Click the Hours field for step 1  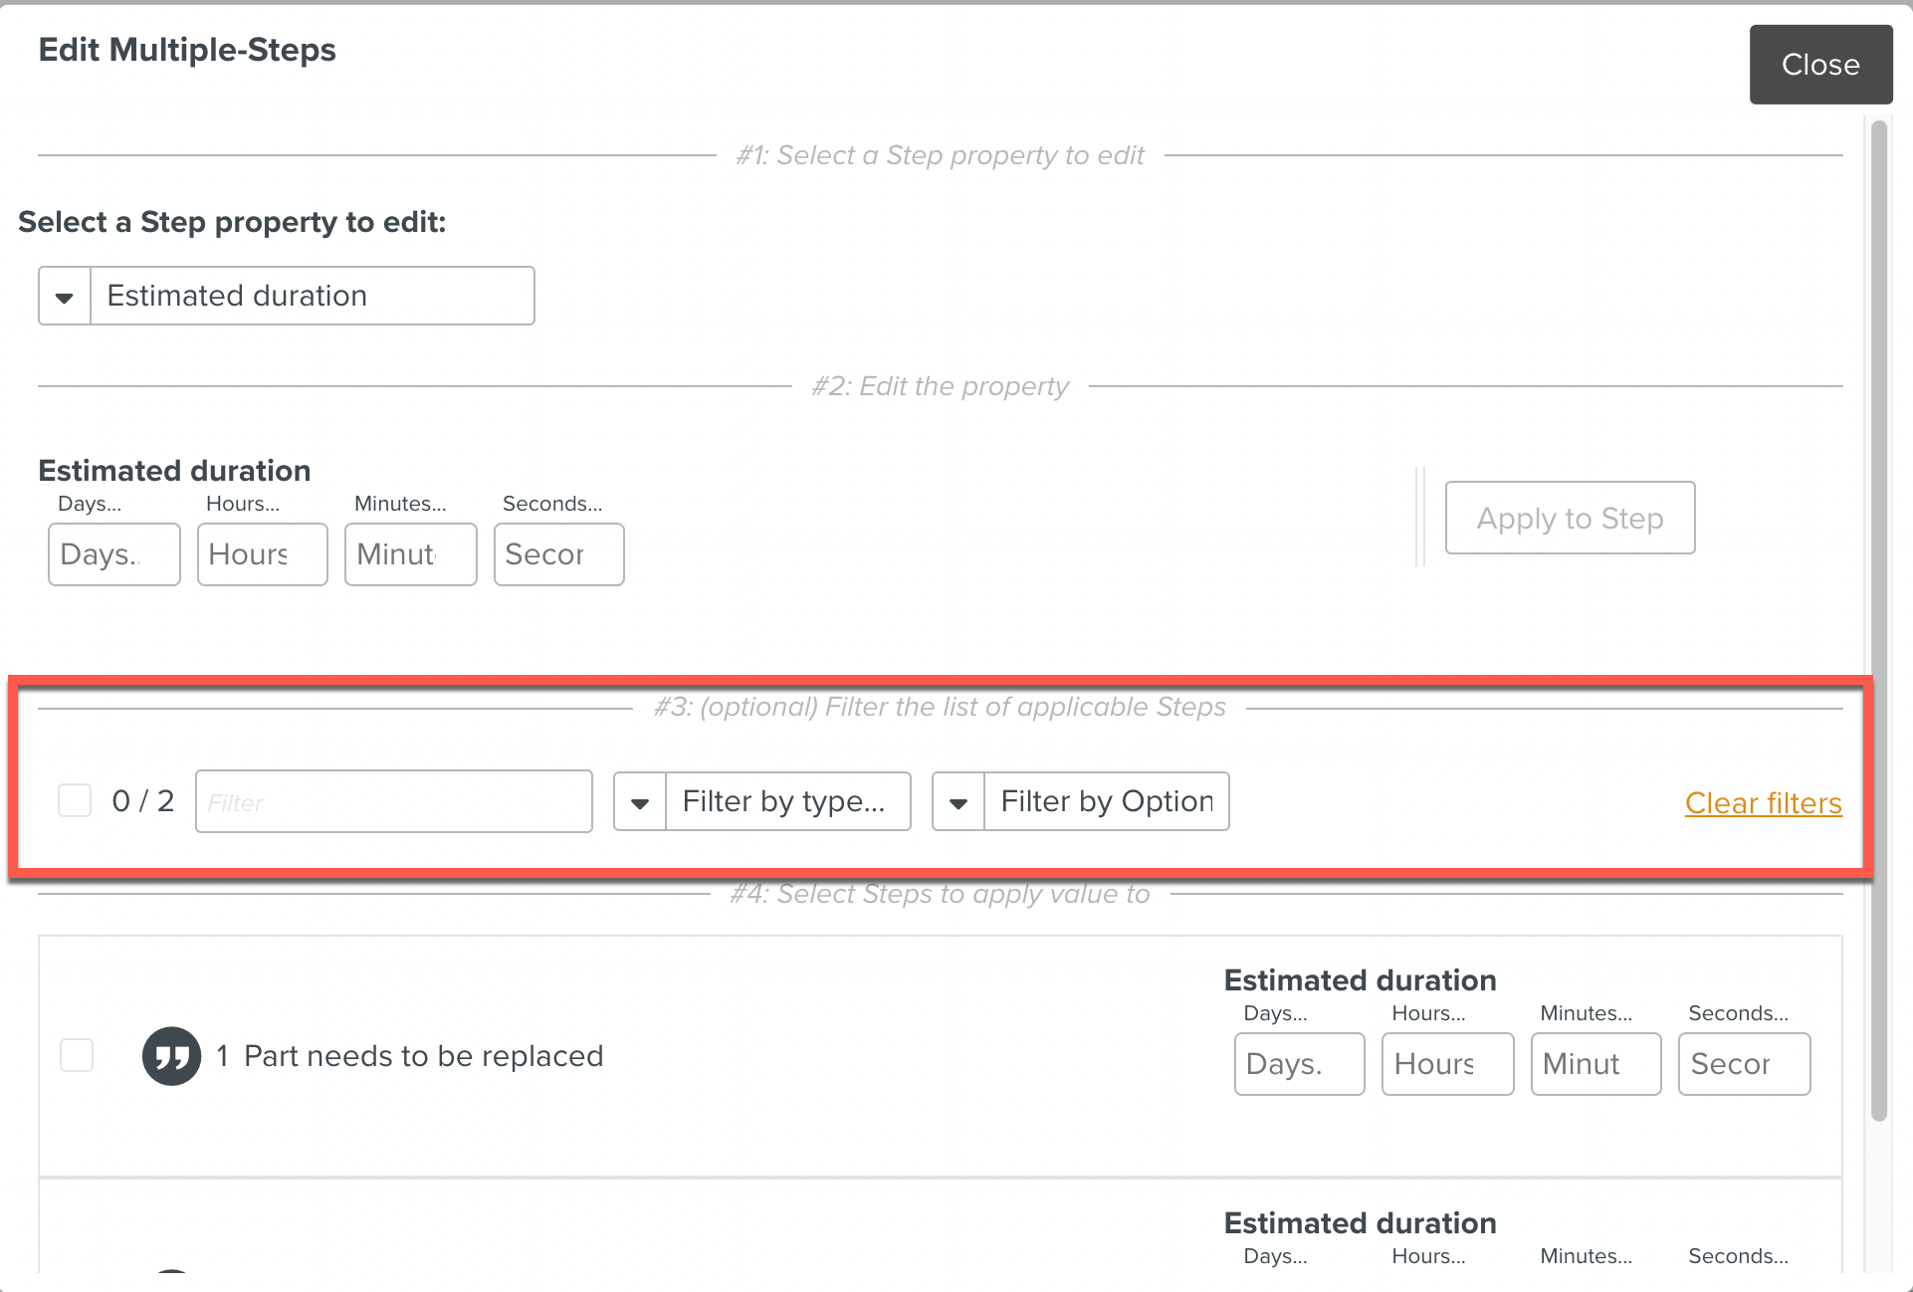click(1447, 1064)
